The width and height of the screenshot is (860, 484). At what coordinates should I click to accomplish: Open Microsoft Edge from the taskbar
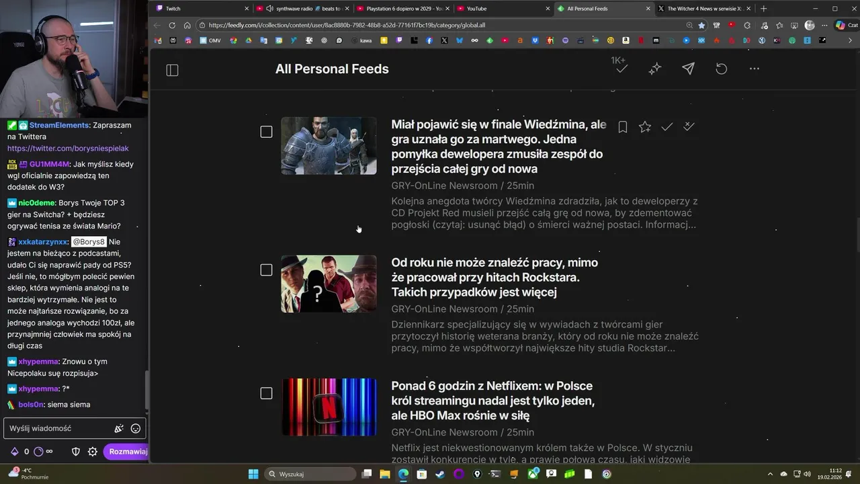(403, 474)
